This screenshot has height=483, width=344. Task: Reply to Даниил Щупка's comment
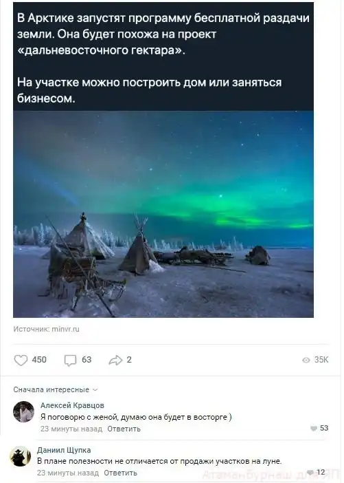[x=120, y=473]
